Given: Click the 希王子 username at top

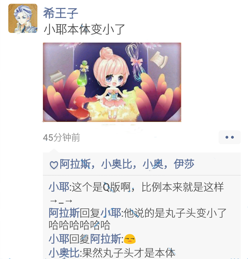Looking at the screenshot, I should (x=61, y=13).
